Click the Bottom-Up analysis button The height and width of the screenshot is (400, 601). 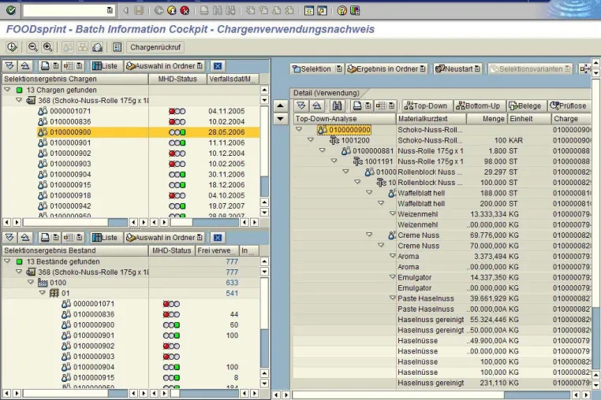point(478,106)
